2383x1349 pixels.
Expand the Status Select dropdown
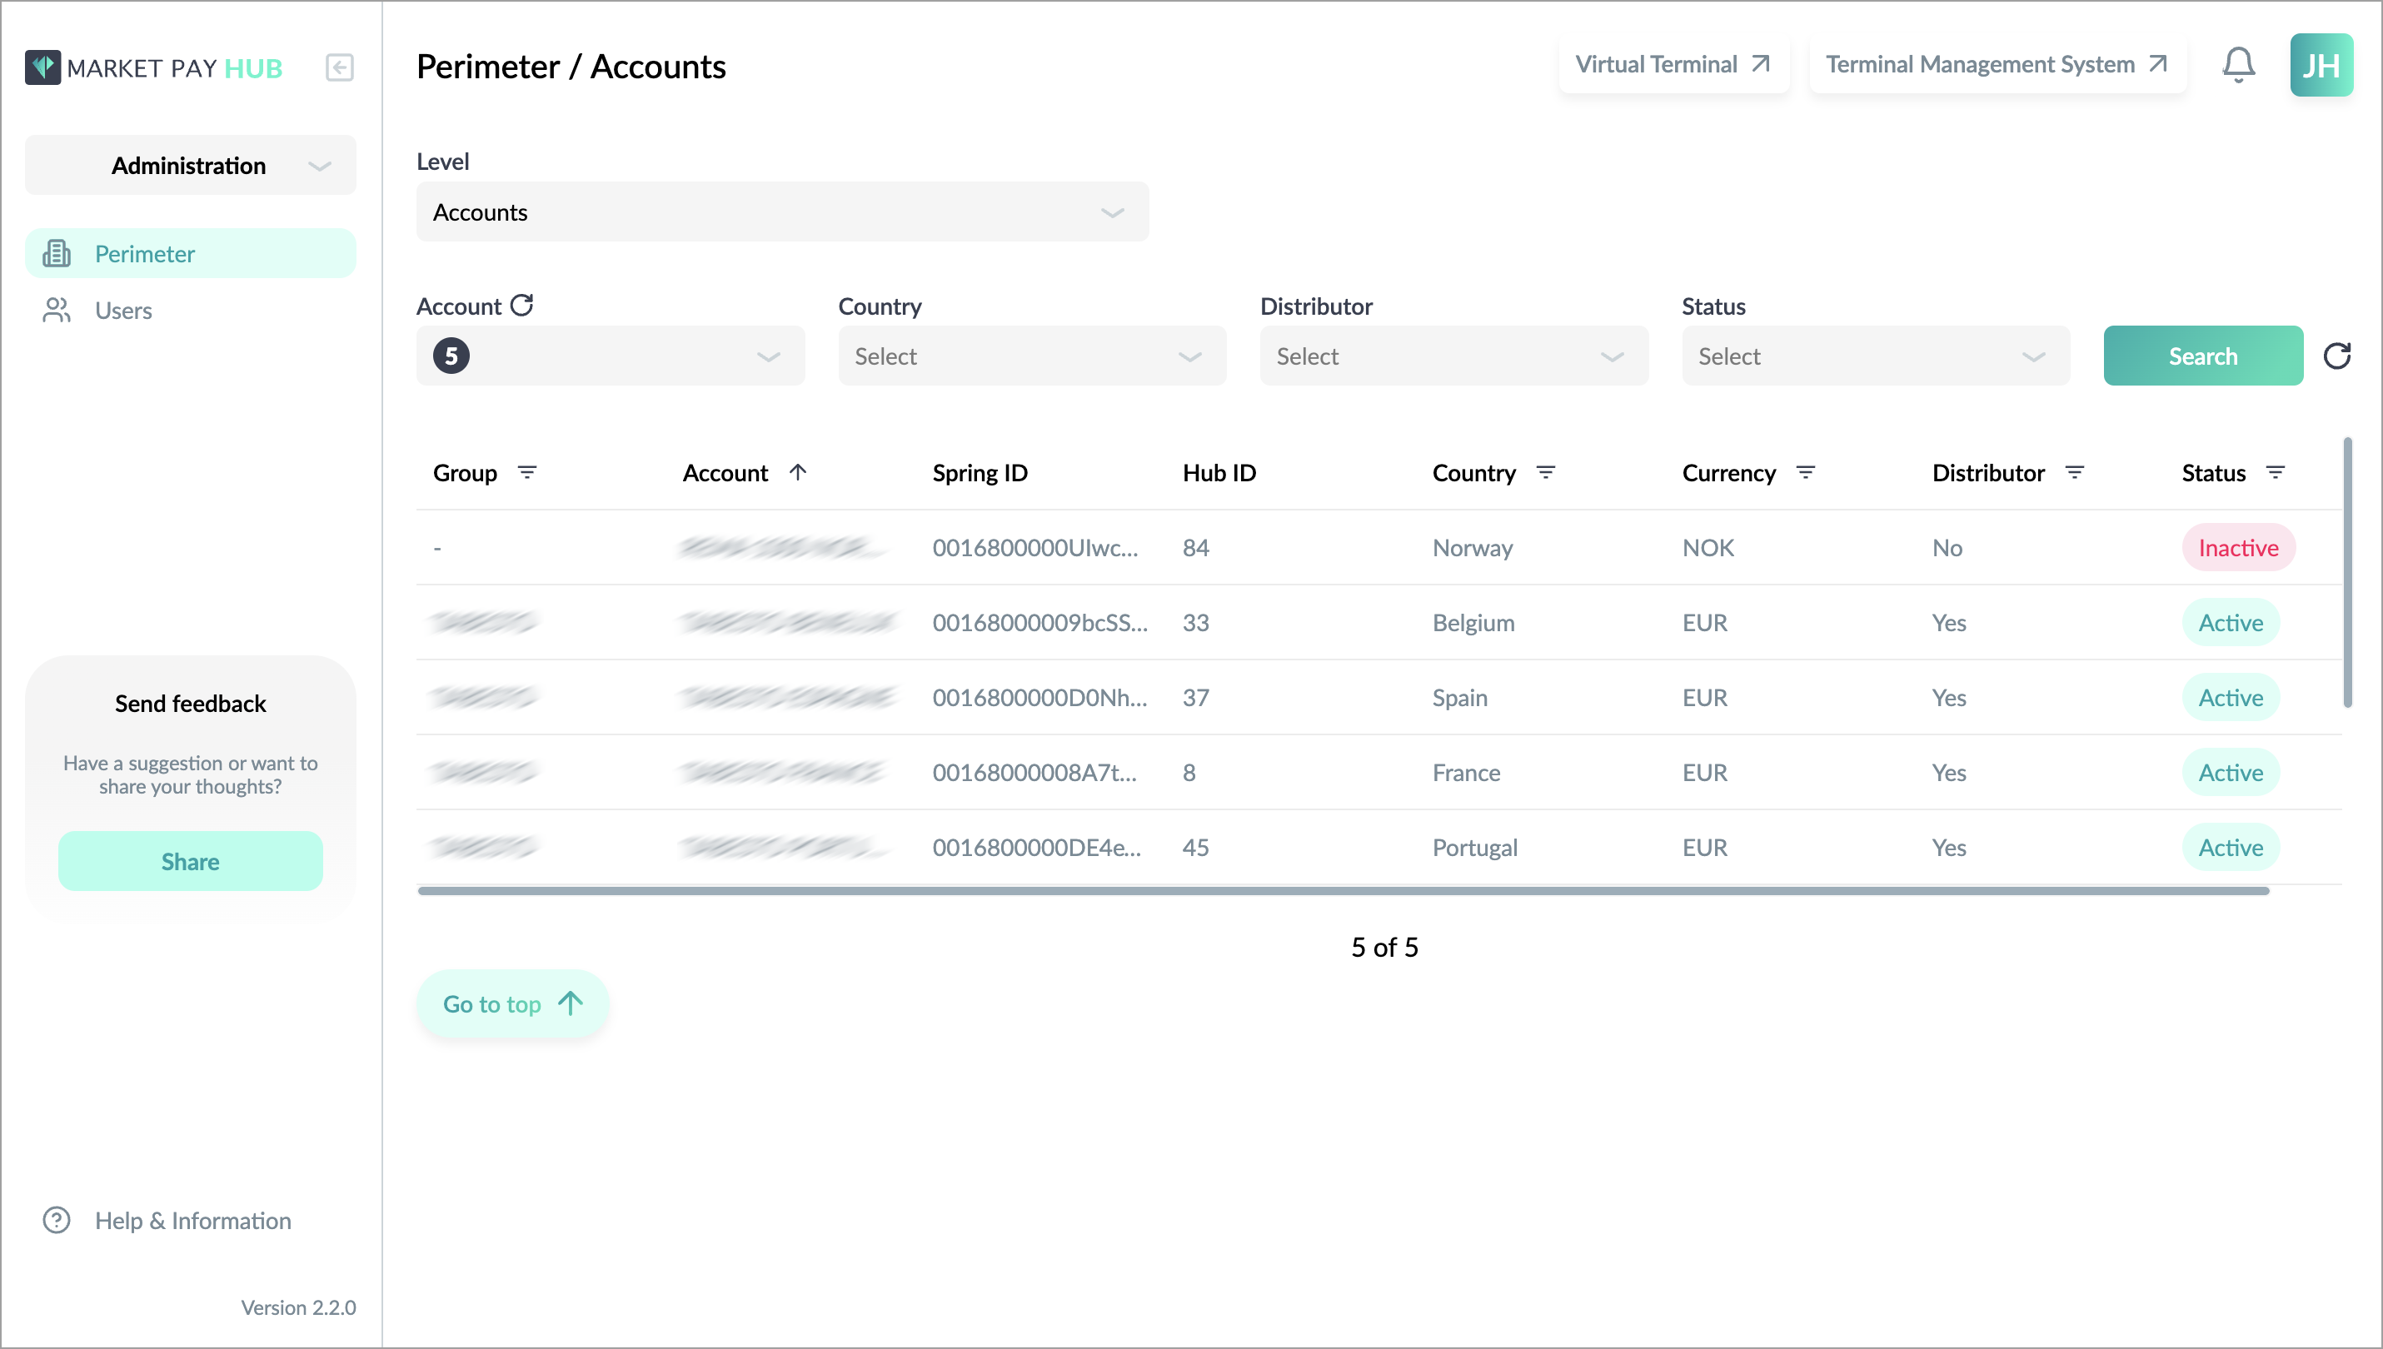coord(1875,356)
